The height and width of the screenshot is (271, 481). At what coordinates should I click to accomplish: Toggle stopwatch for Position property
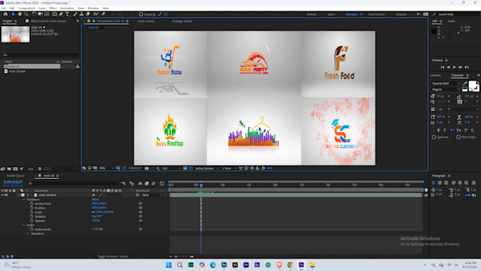[32, 208]
